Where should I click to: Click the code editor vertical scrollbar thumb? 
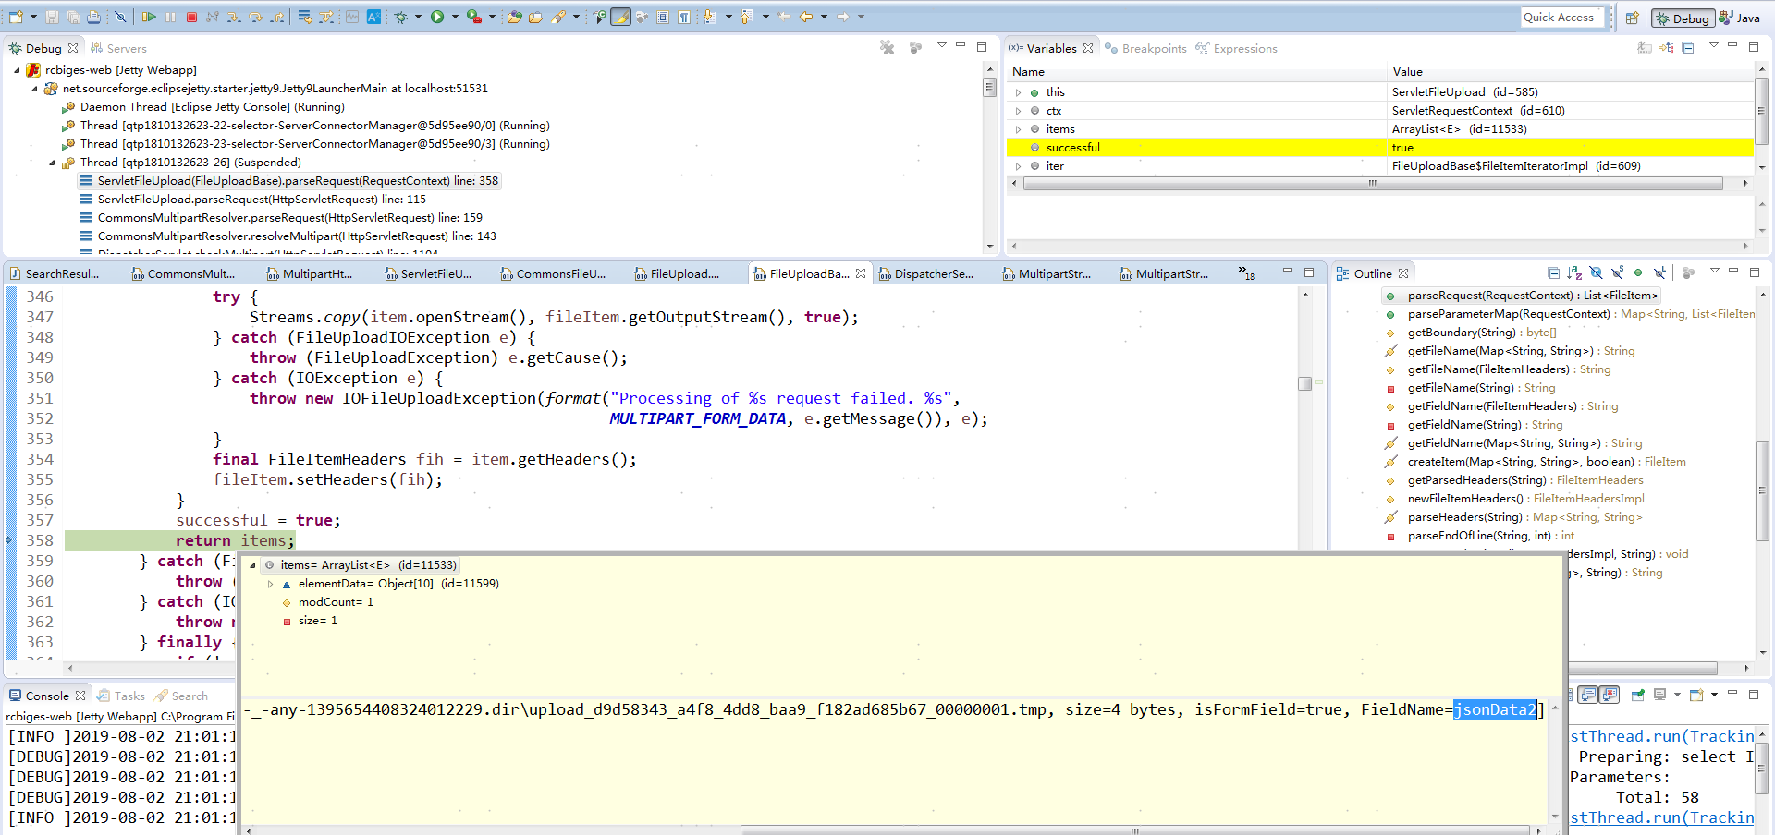coord(1304,383)
